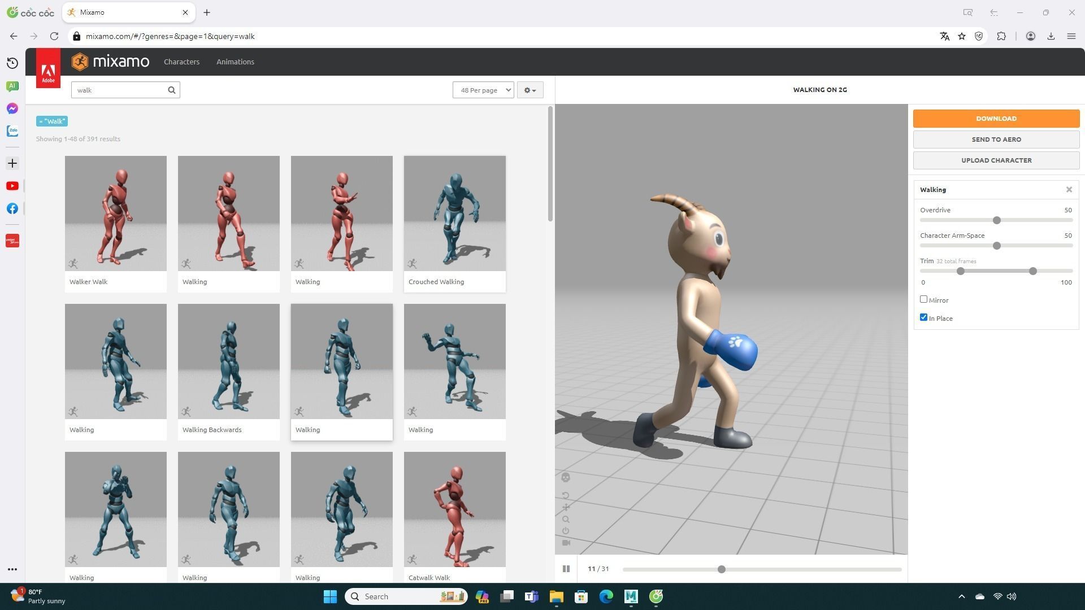
Task: Open the translate page icon
Action: [x=944, y=36]
